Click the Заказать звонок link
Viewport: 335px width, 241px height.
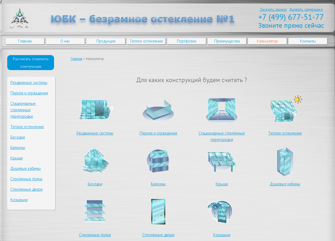[x=273, y=9]
